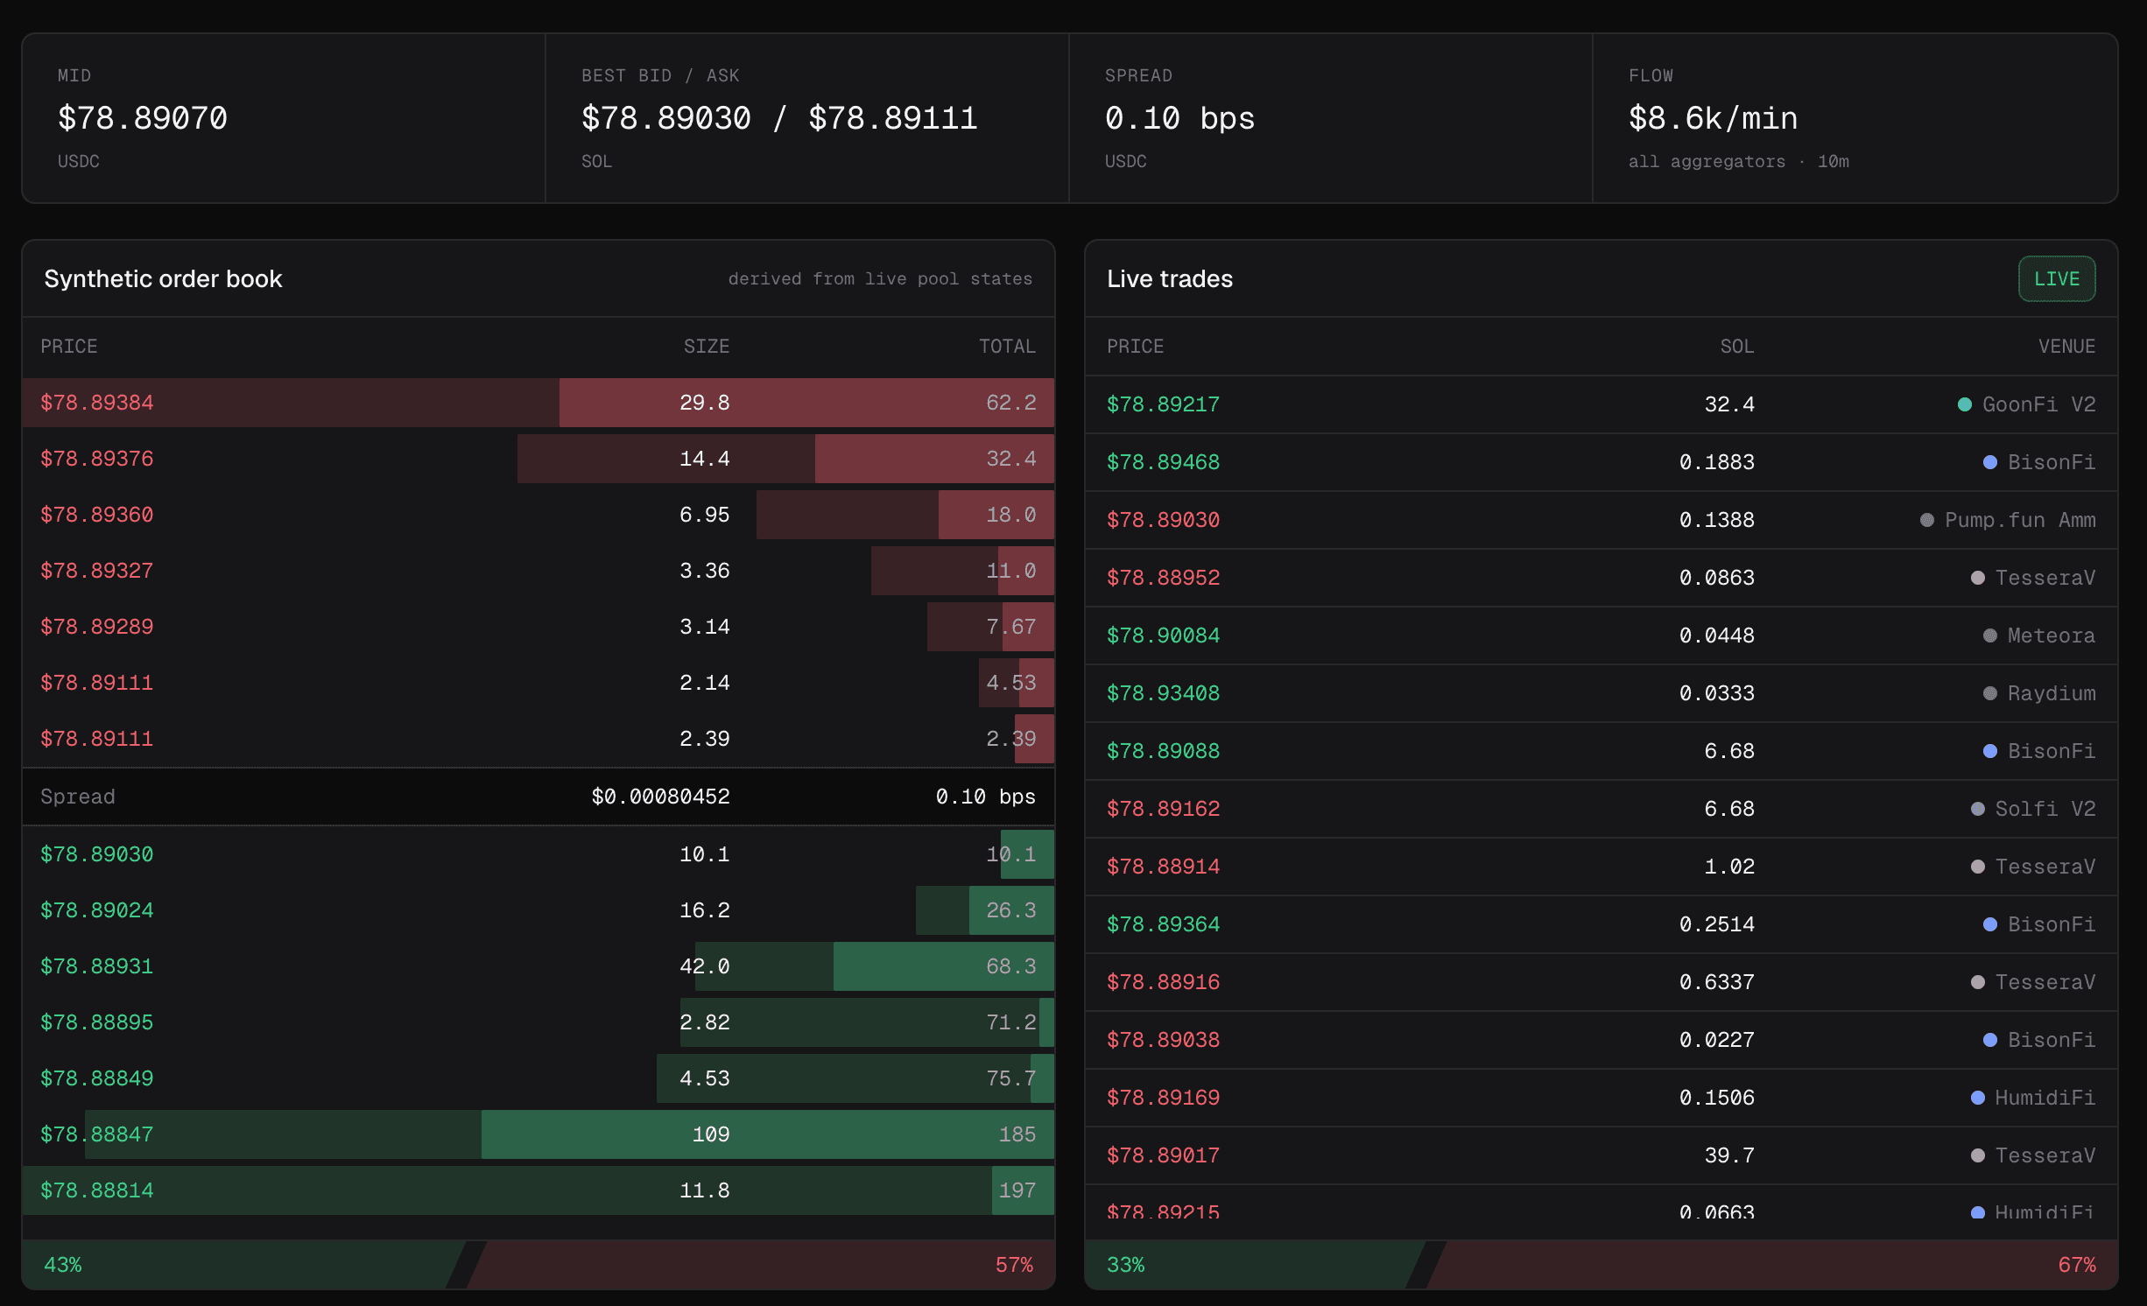Click the 'Synthetic order book' title
The image size is (2147, 1306).
pos(163,279)
